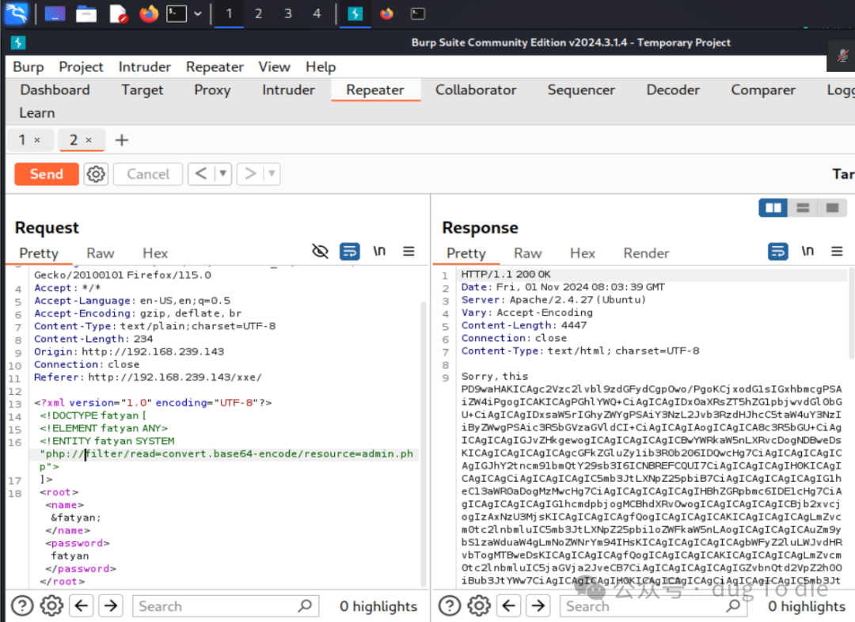Open the Help menu
This screenshot has height=622, width=855.
[x=321, y=66]
